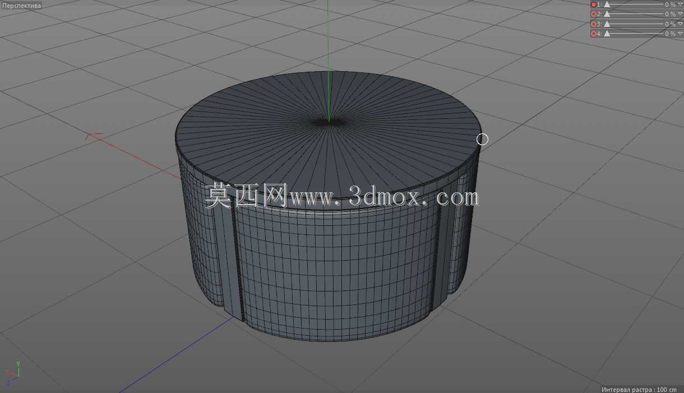Click the XYZ axis orientation gizmo
Screen dimensions: 684x393
[12, 372]
